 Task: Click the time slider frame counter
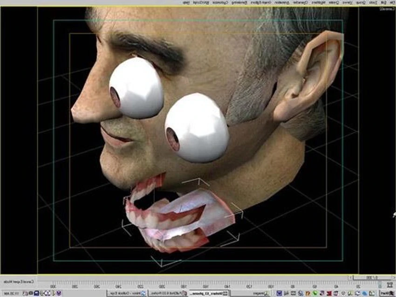tap(372, 278)
